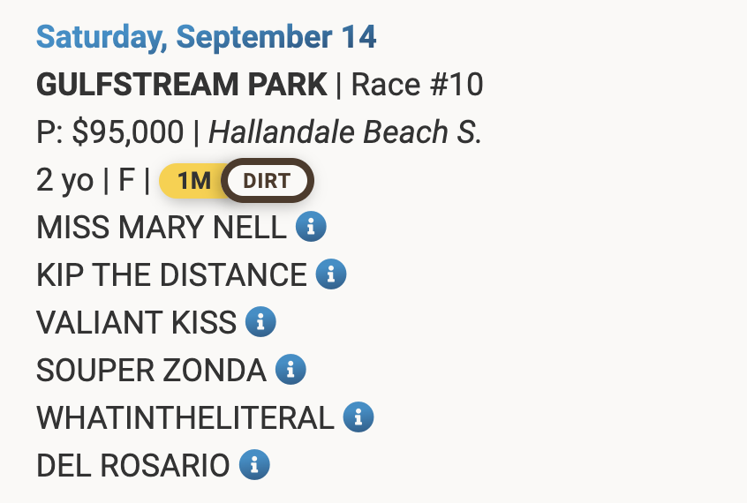Select horse name VALIANT KISS
This screenshot has height=503, width=747.
(x=136, y=322)
